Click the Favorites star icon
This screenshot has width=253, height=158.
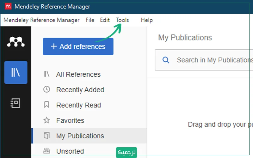click(46, 120)
